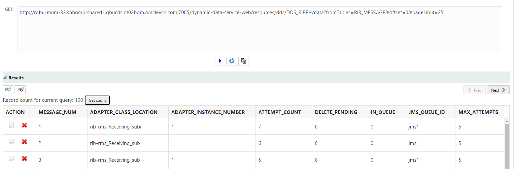Delete row with MESSAGE_NUM 3

[24, 158]
